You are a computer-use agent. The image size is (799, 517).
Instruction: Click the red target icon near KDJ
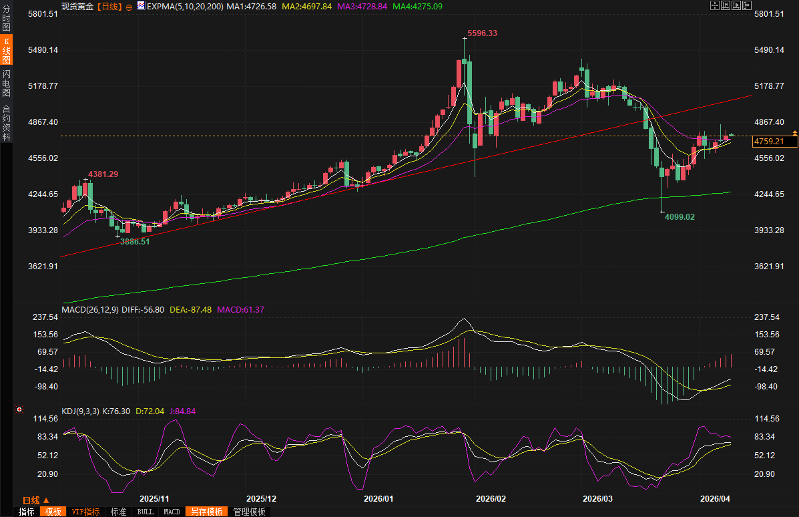click(19, 409)
